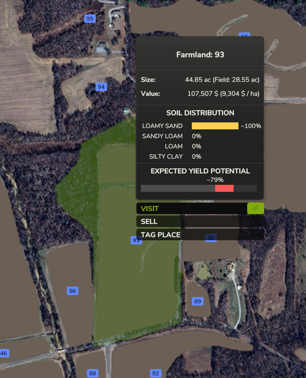Click farmland marker 88

(92, 373)
